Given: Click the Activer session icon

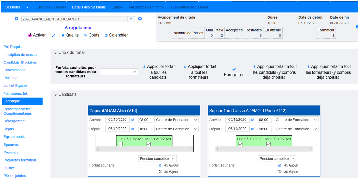Looking at the screenshot, I should (x=30, y=35).
